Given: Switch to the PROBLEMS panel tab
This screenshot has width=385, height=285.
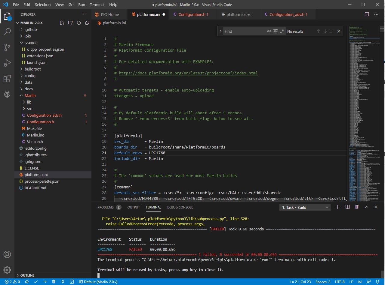Looking at the screenshot, I should click(109, 207).
